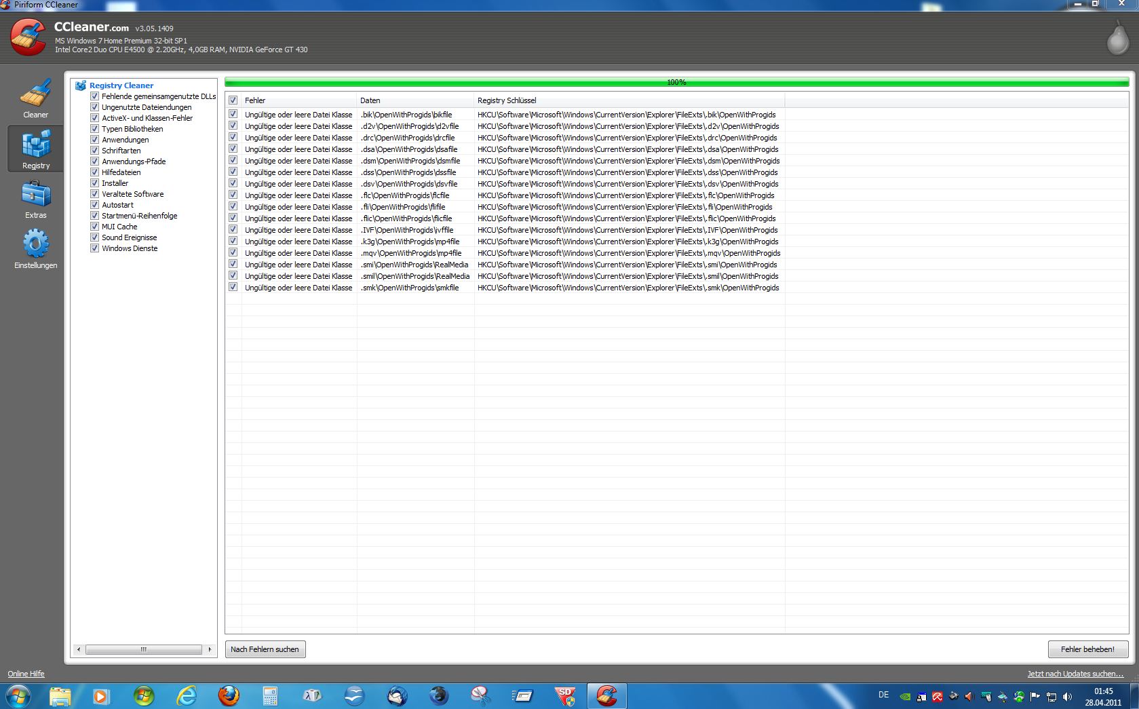Sort results by Daten column header
The image size is (1139, 709).
pyautogui.click(x=415, y=100)
